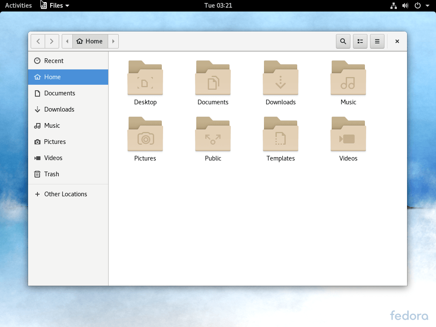Screen dimensions: 436x327
Task: Go back with the back arrow button
Action: [38, 41]
